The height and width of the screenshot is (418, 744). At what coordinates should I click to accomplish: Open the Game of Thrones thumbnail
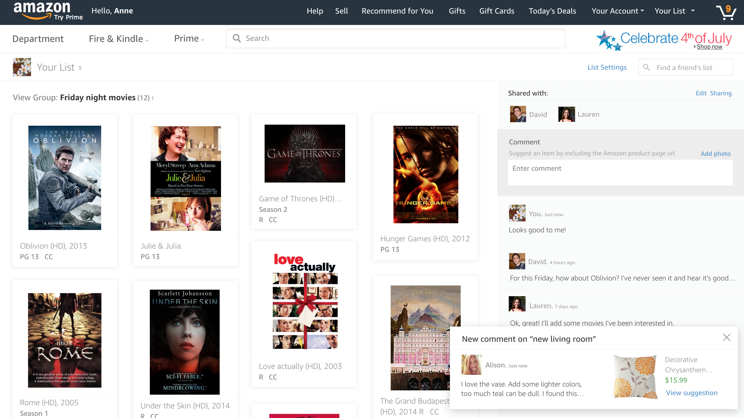[305, 153]
